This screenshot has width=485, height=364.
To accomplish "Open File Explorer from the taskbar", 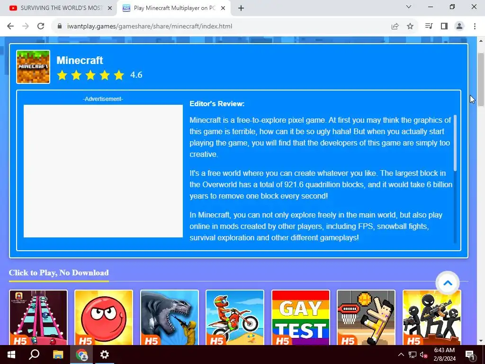I will point(58,355).
